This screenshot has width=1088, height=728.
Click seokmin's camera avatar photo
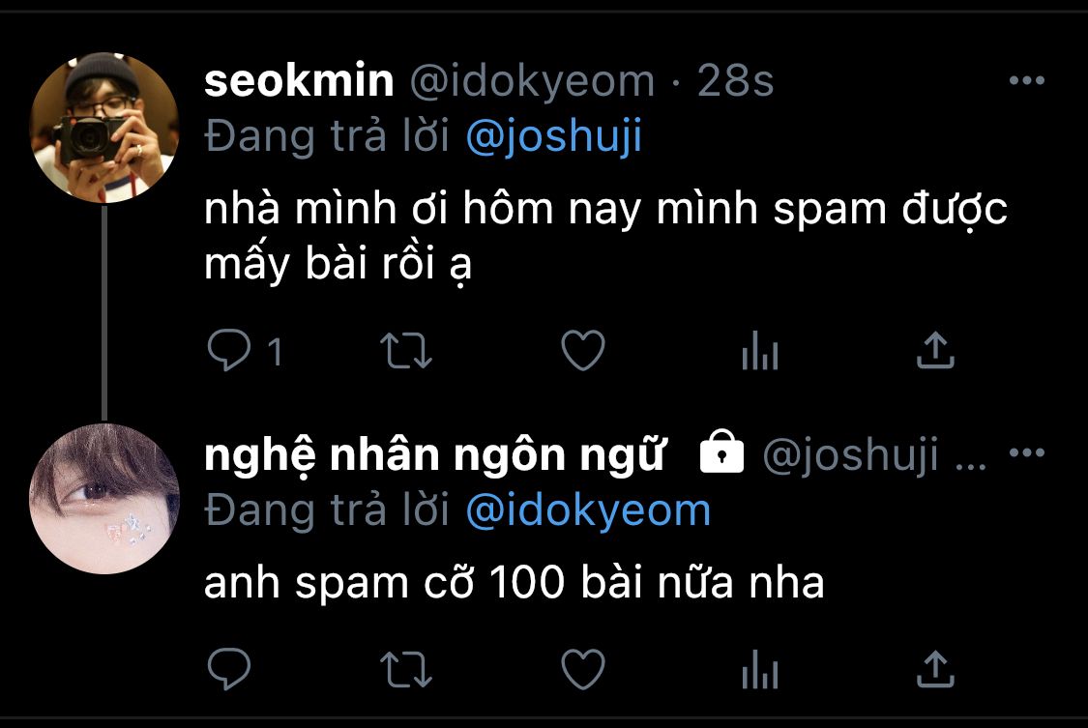[104, 128]
